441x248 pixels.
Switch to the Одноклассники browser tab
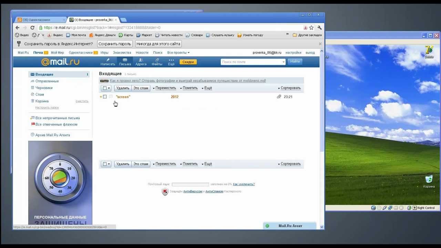(x=41, y=20)
